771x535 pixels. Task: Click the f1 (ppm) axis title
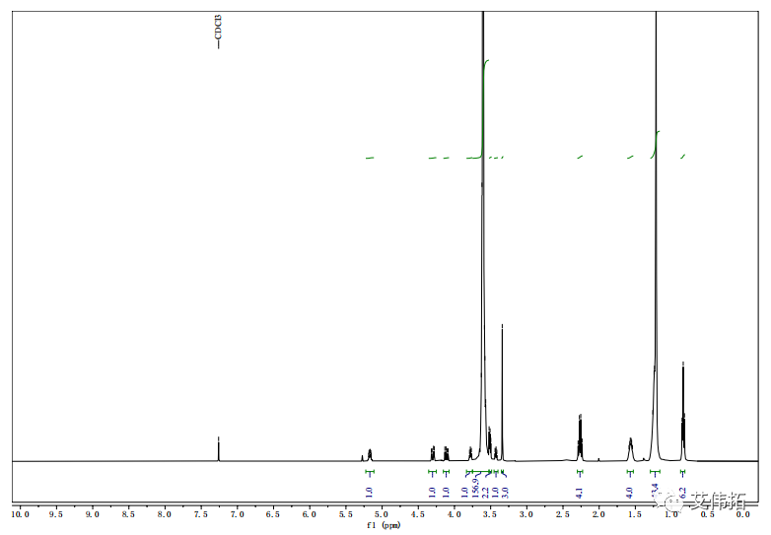[384, 526]
